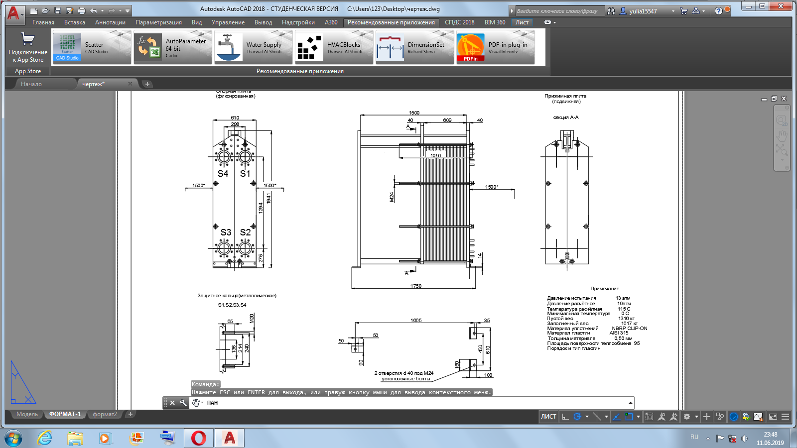Image resolution: width=797 pixels, height=448 pixels.
Task: Toggle Ortho mode in status bar
Action: [565, 417]
